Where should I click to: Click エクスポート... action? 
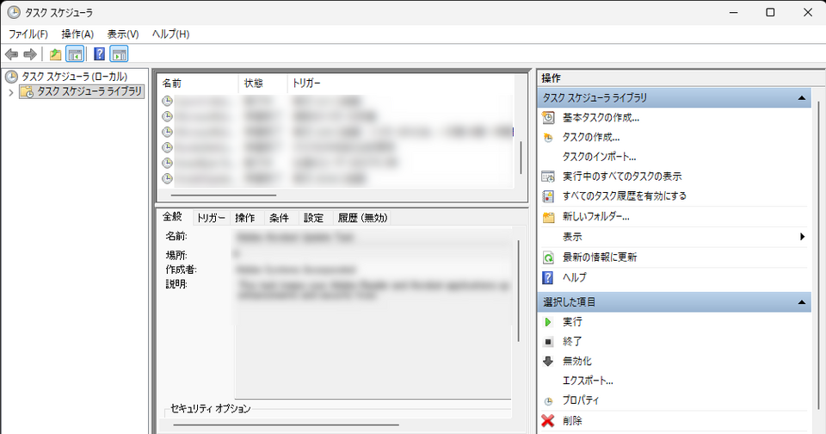click(588, 381)
